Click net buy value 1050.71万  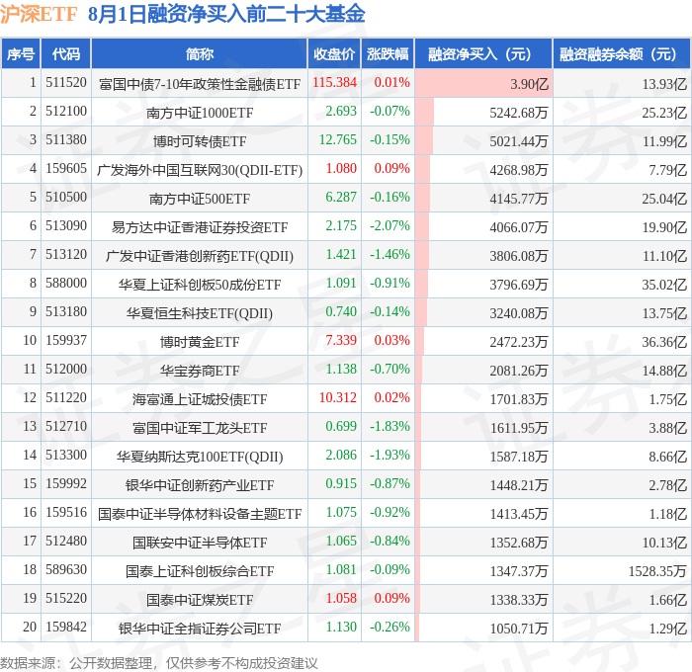[519, 629]
